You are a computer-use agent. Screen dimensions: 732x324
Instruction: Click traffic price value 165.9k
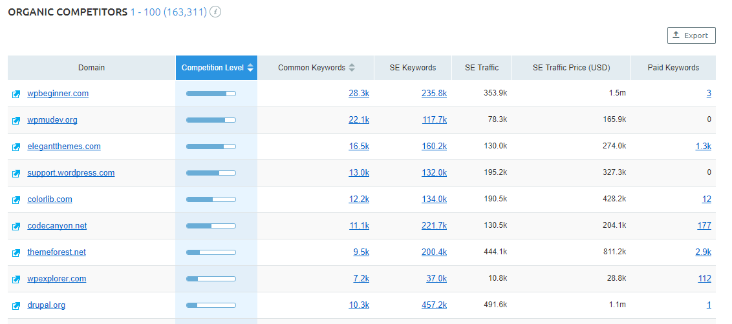coord(614,120)
